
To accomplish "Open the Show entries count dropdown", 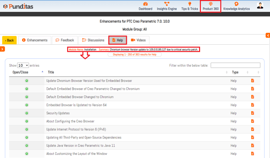I will coord(23,65).
